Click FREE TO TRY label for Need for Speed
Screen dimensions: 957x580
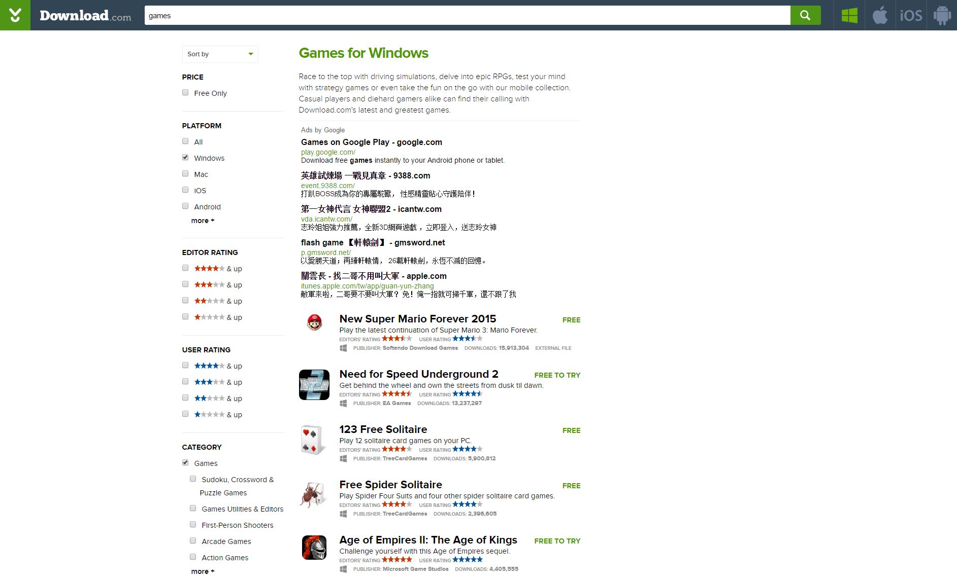pyautogui.click(x=557, y=375)
